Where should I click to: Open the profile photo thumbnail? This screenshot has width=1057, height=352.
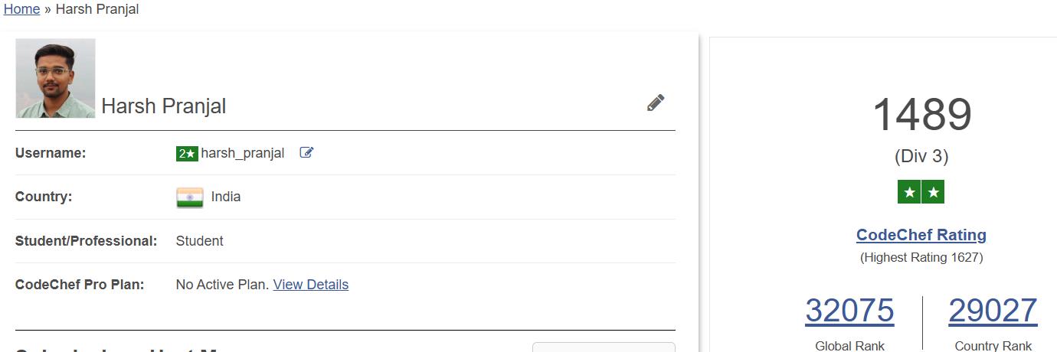(x=56, y=78)
